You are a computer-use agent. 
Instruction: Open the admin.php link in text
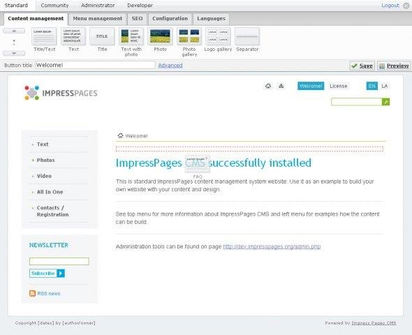[x=272, y=246]
